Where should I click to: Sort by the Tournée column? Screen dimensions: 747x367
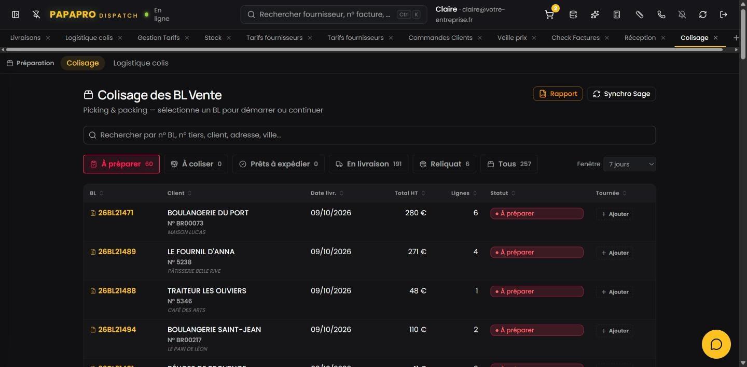click(611, 193)
